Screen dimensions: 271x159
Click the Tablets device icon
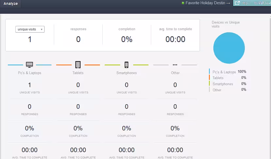point(78,65)
